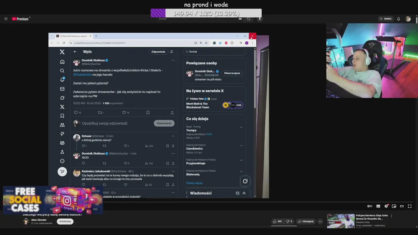Open Grok icon in X sidebar

coord(62,98)
